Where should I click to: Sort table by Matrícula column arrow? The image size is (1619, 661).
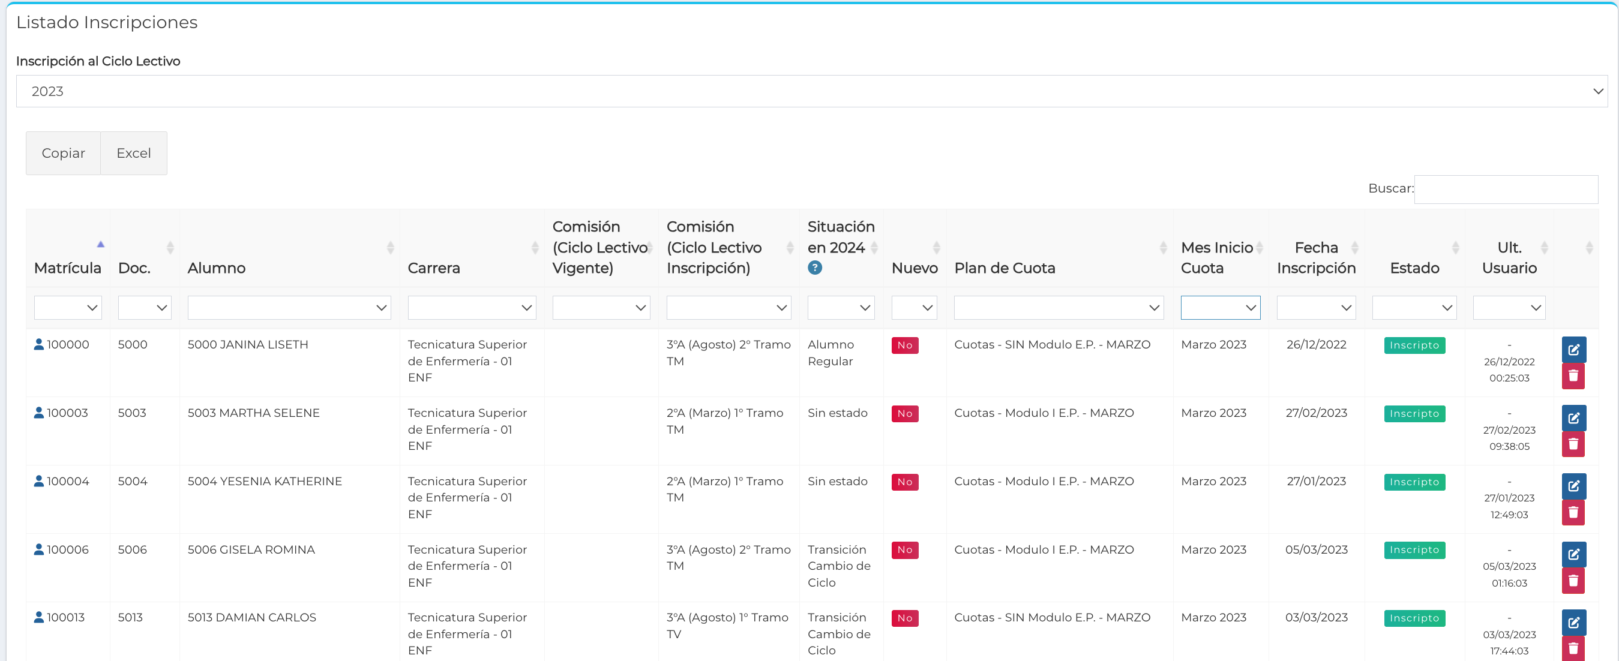click(x=100, y=244)
